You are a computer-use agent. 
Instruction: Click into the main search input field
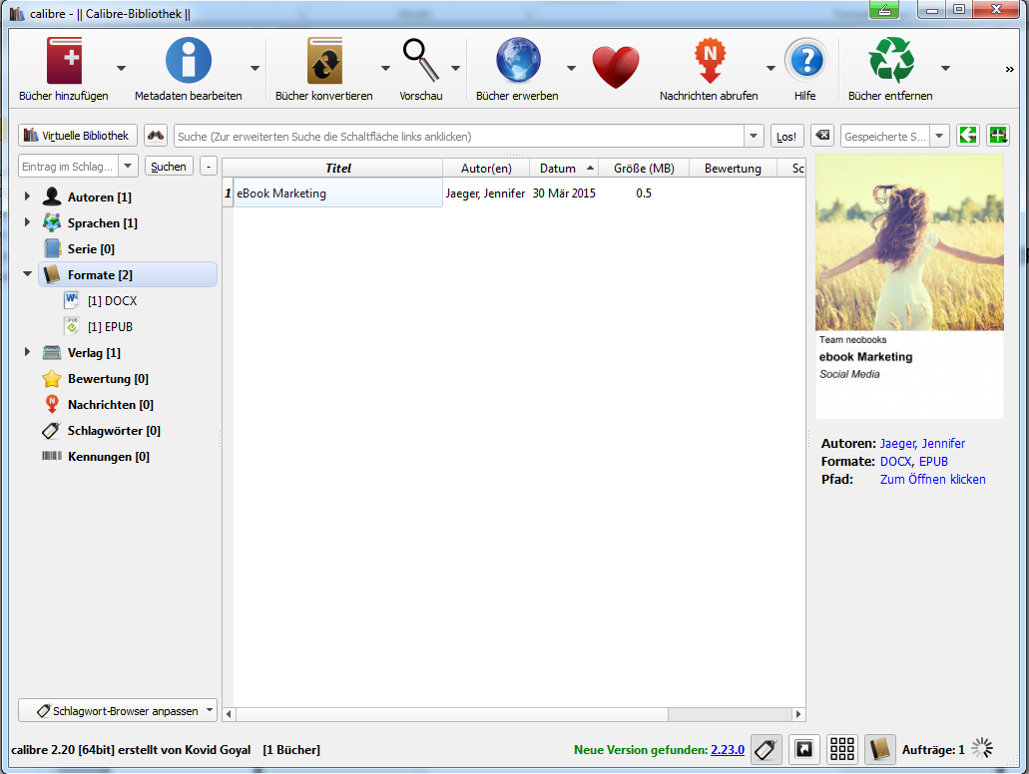point(459,136)
